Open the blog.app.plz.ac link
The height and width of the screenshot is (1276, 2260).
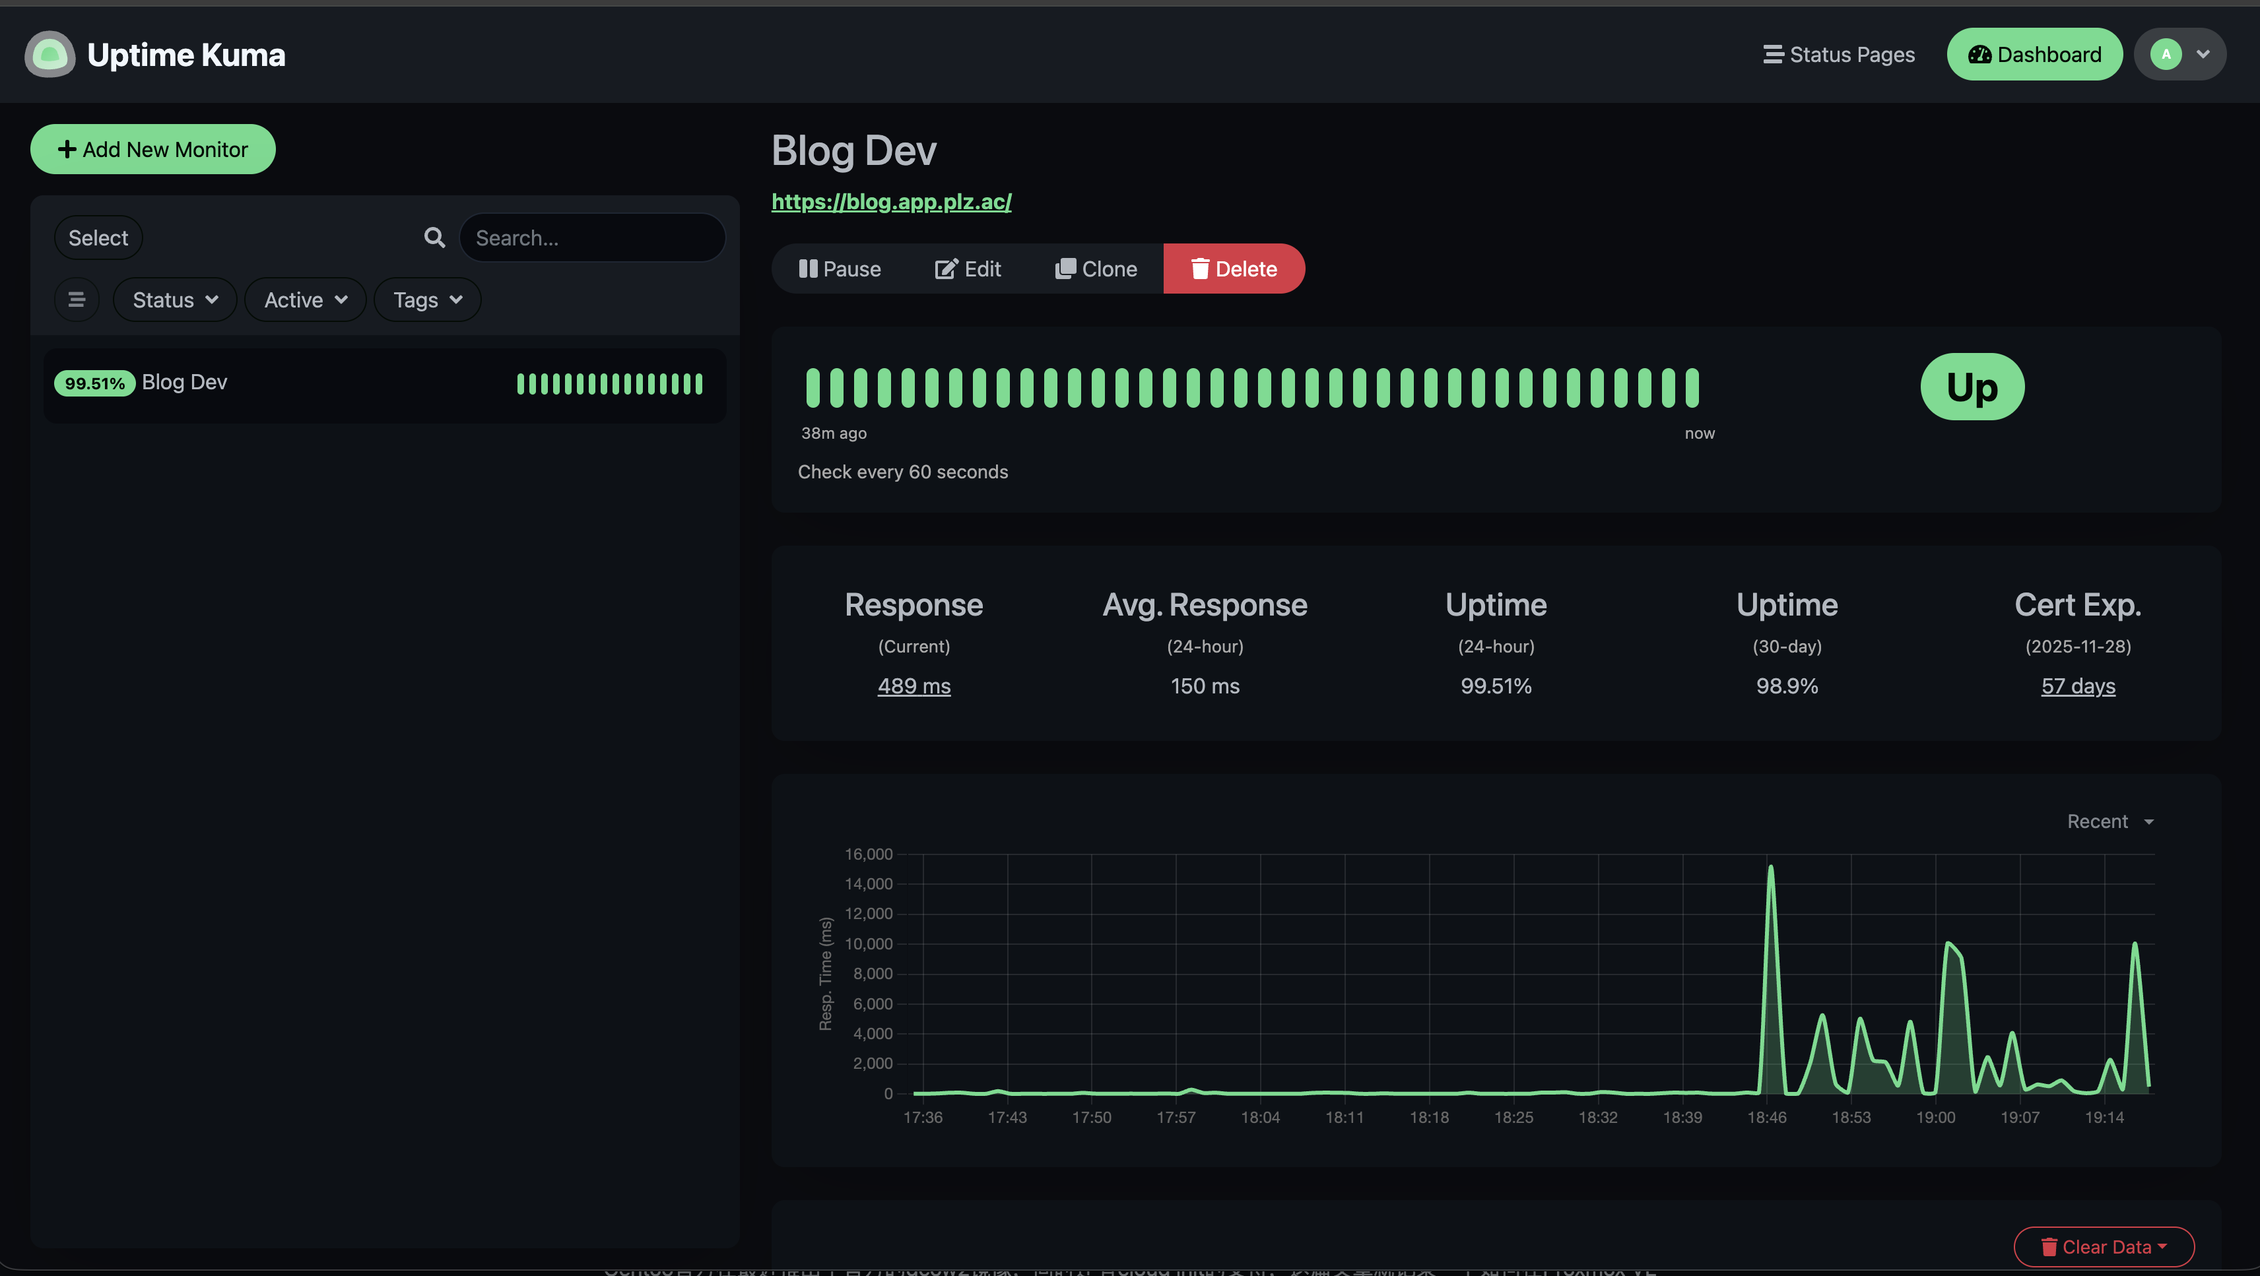click(x=891, y=202)
